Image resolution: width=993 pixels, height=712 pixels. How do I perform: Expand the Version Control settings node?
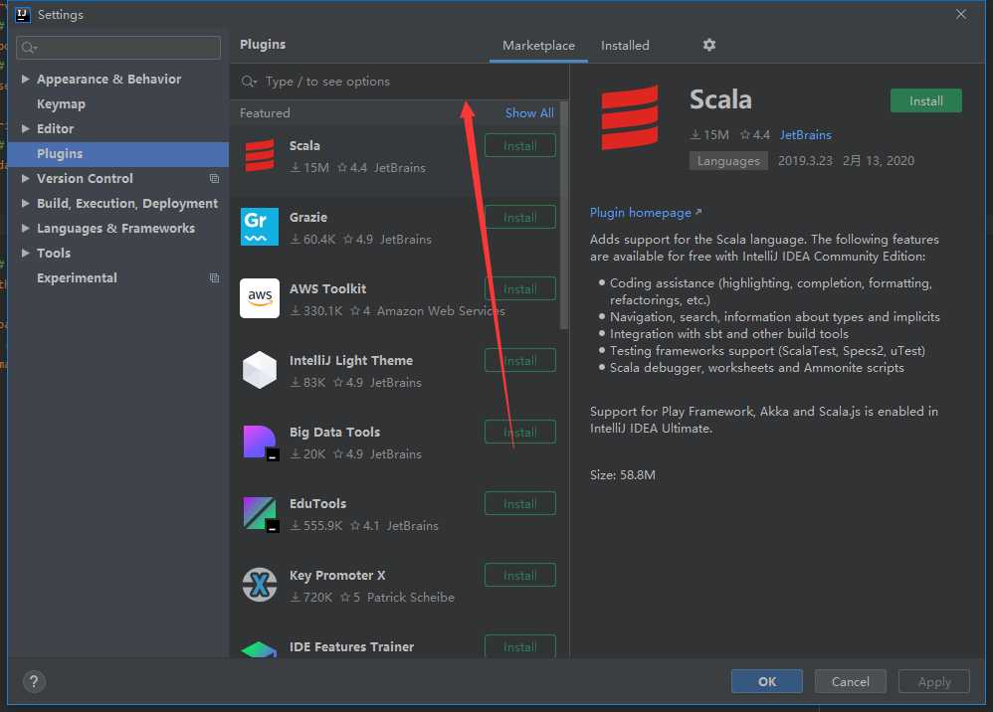[25, 178]
